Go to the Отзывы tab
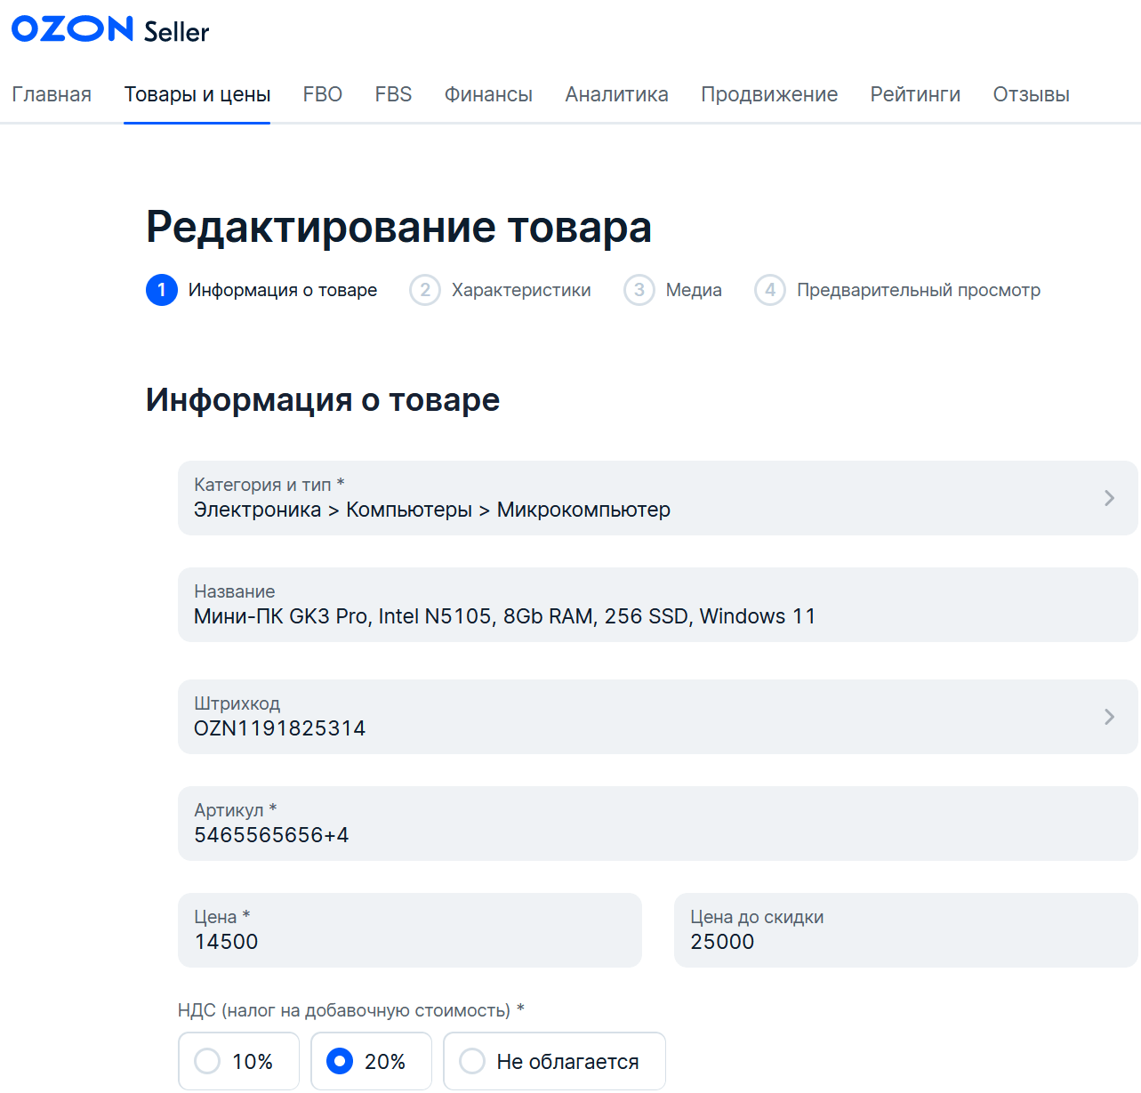 point(1032,94)
